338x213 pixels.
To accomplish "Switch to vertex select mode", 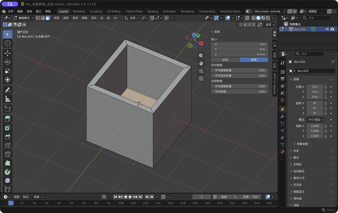I will [x=38, y=18].
